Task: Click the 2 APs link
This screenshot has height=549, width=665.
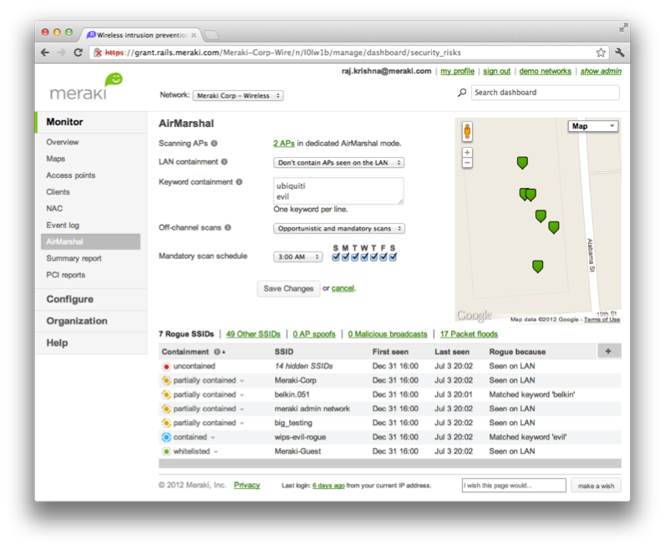Action: click(x=284, y=144)
